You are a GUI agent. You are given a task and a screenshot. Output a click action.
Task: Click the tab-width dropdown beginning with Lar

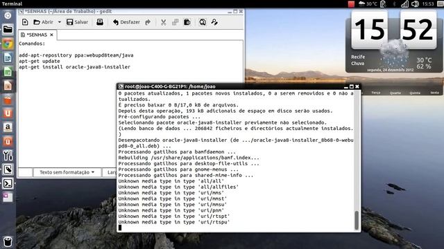pos(110,172)
